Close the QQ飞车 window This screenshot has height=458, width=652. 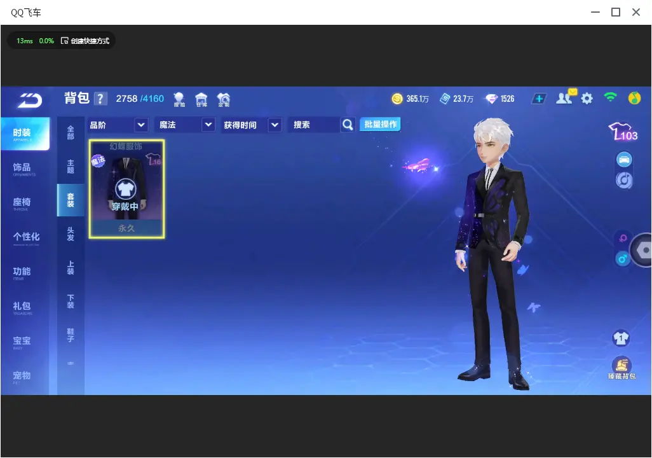(635, 13)
